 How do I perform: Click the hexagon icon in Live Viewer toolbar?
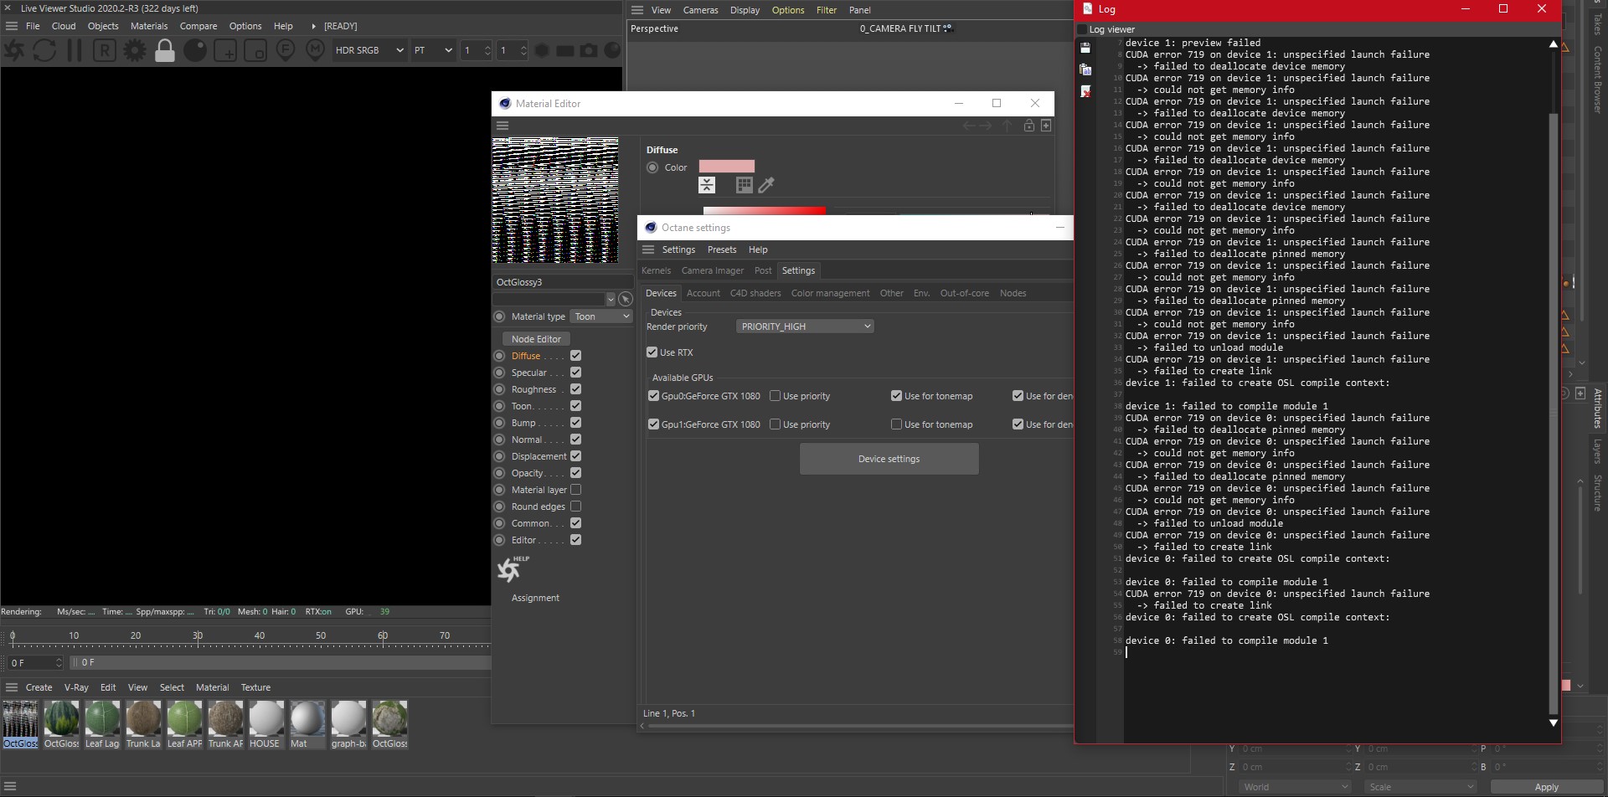[x=542, y=50]
